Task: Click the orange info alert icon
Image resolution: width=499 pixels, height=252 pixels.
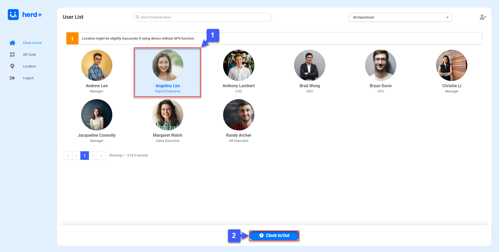Action: pos(72,39)
